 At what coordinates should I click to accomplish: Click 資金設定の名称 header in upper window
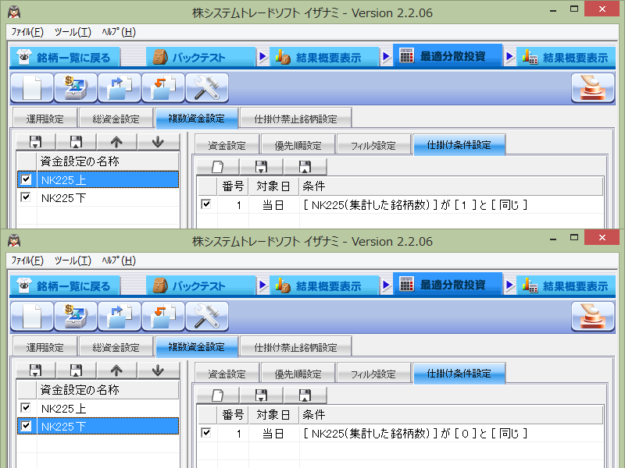click(x=108, y=161)
